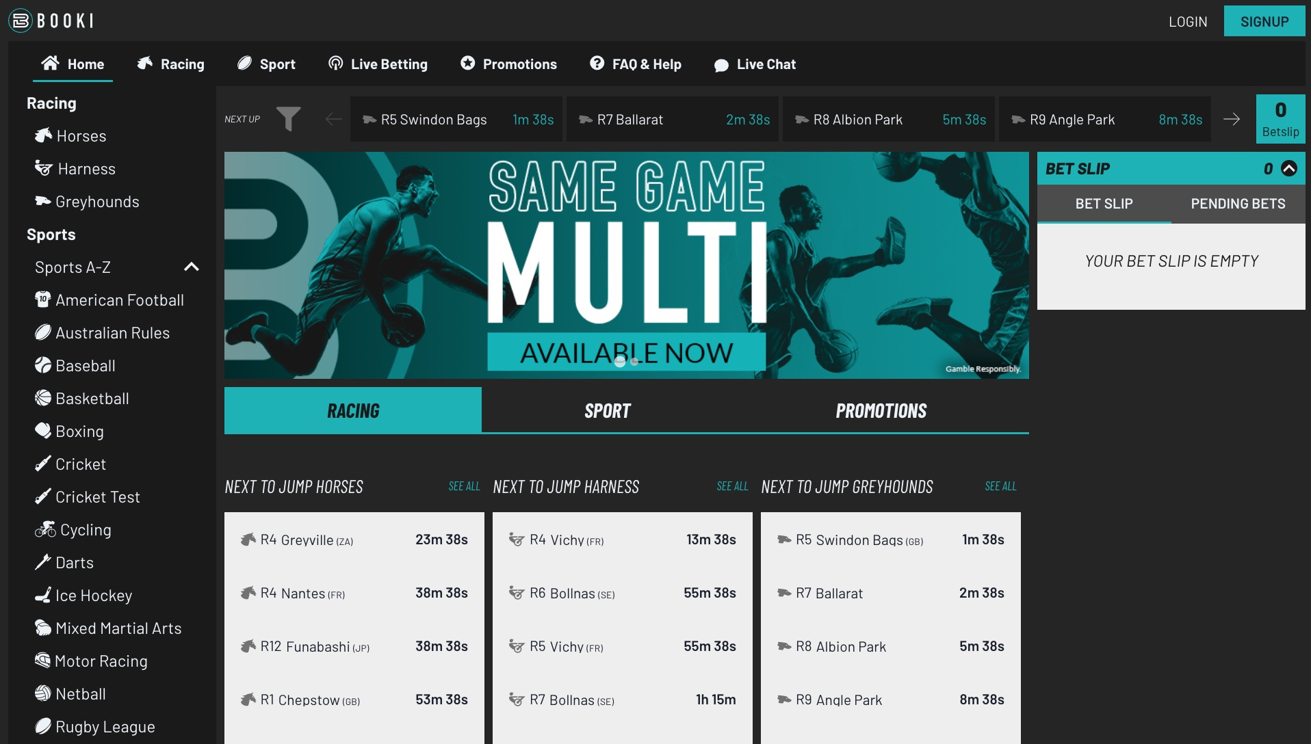Click the Mixed Martial Arts icon

pos(43,628)
